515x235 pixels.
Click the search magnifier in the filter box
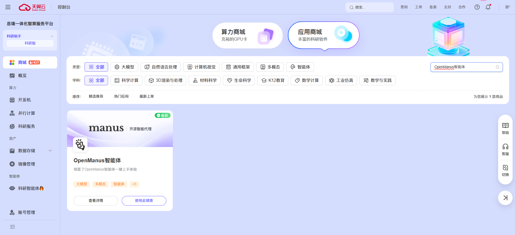(498, 67)
